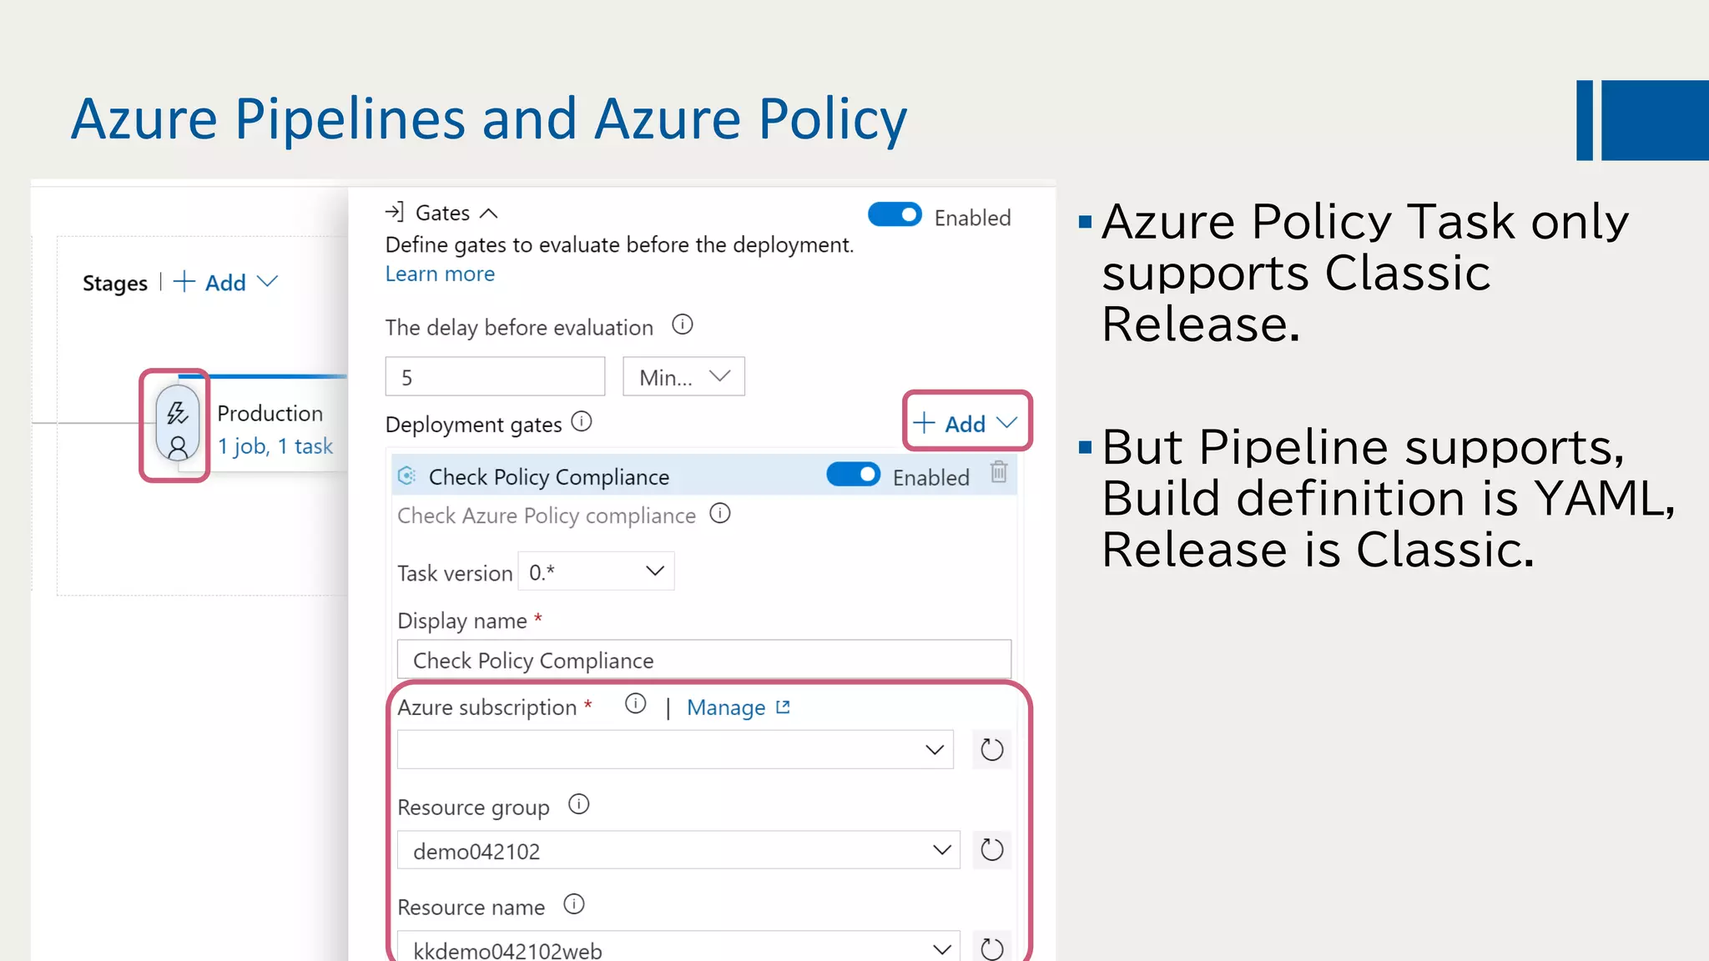
Task: Select the Production stage name
Action: click(270, 413)
